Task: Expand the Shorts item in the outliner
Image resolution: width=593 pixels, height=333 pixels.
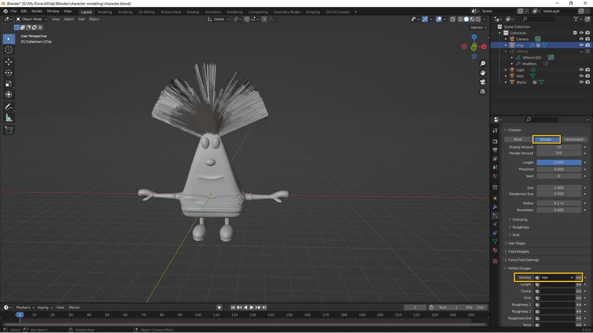Action: coord(506,82)
